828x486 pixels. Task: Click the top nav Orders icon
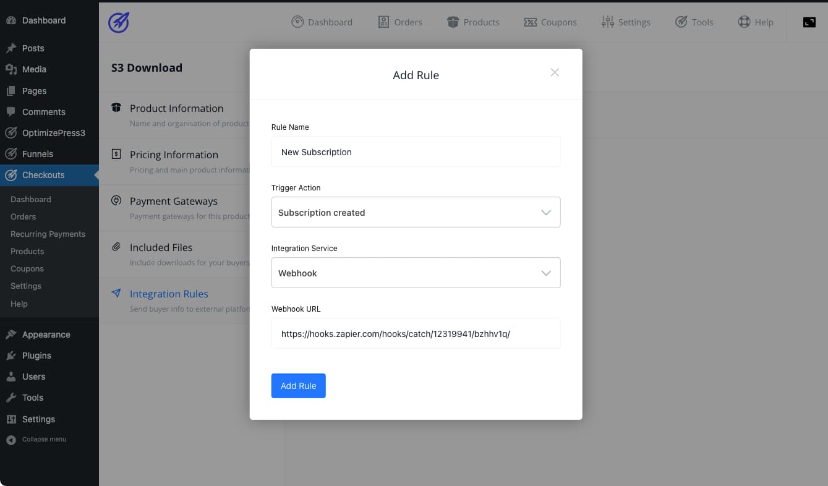point(384,22)
